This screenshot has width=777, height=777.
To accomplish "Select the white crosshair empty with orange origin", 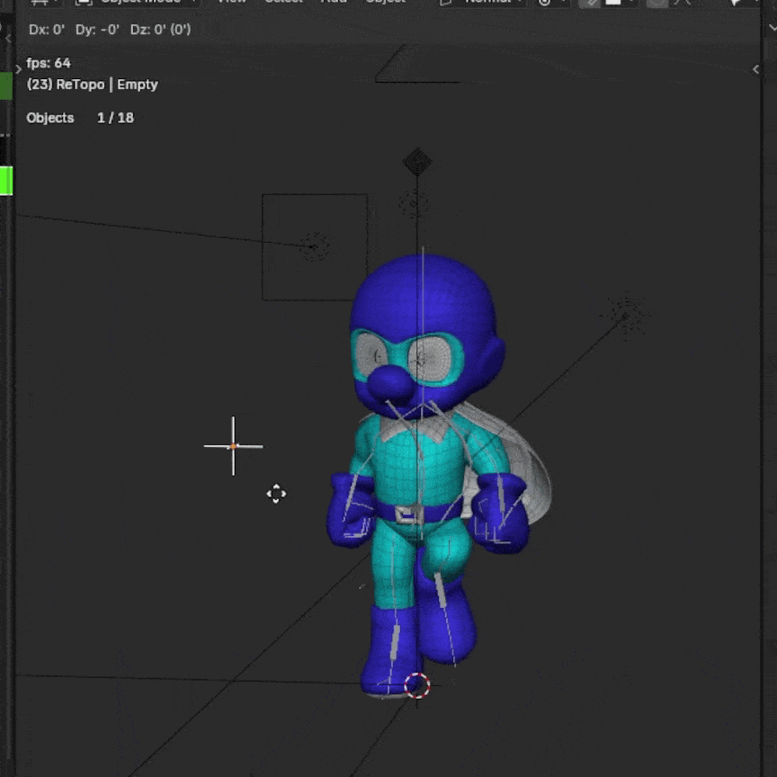I will tap(233, 445).
